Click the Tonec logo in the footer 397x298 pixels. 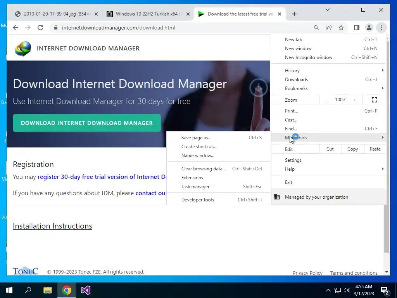(x=25, y=271)
